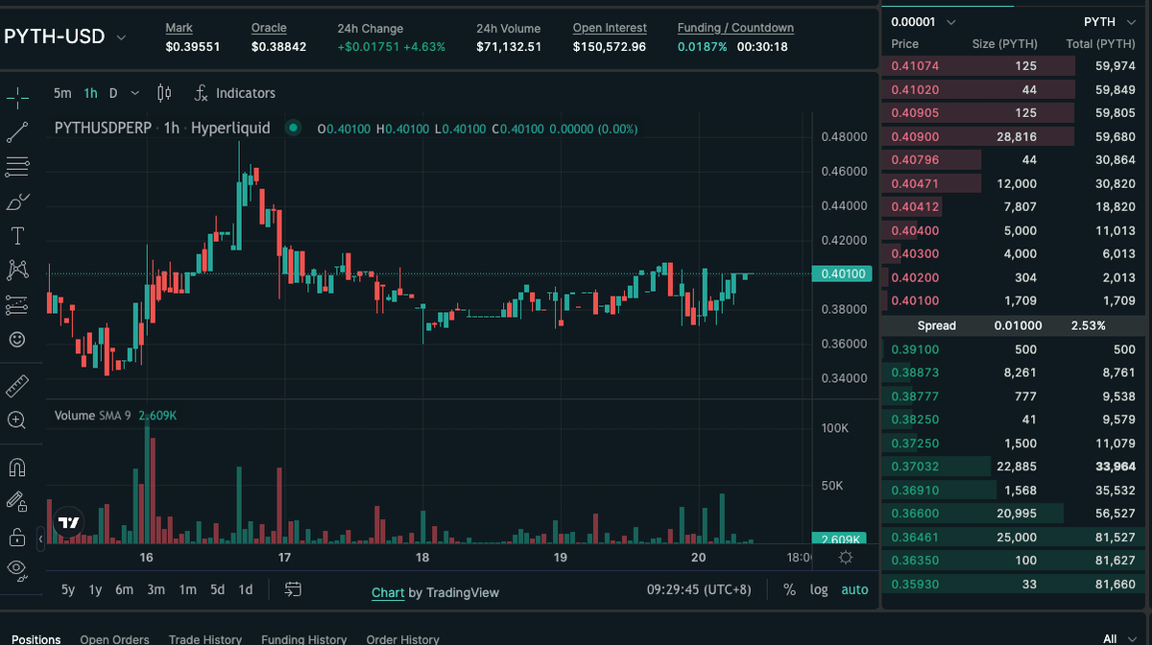This screenshot has height=645, width=1152.
Task: Select the 0.40900 ask price row
Action: [1014, 137]
